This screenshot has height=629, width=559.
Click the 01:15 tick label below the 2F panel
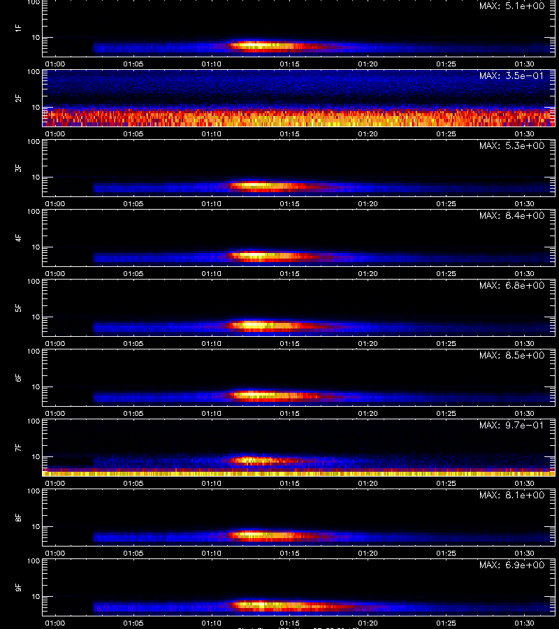click(289, 134)
